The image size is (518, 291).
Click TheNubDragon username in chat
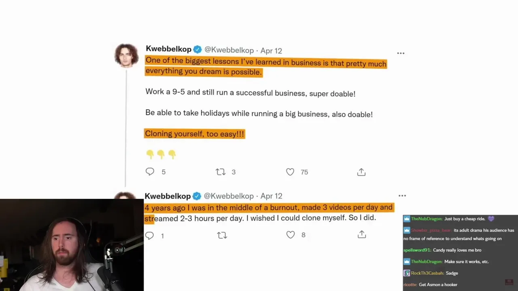coord(426,219)
